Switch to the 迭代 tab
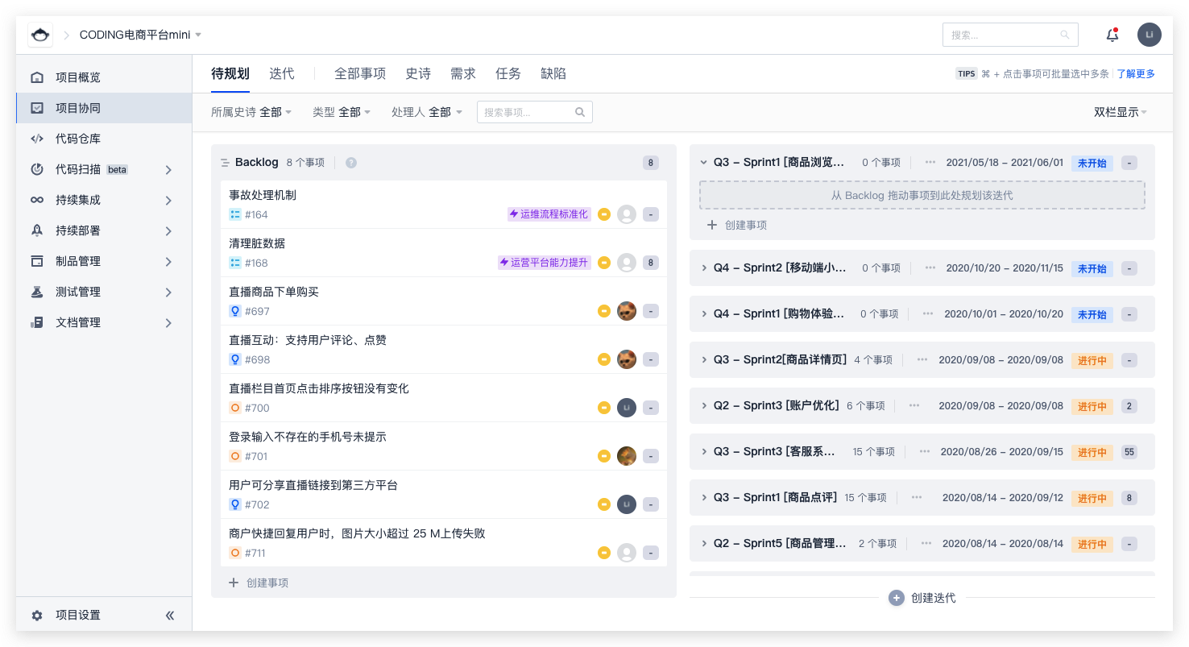Viewport: 1189px width, 647px height. [282, 73]
